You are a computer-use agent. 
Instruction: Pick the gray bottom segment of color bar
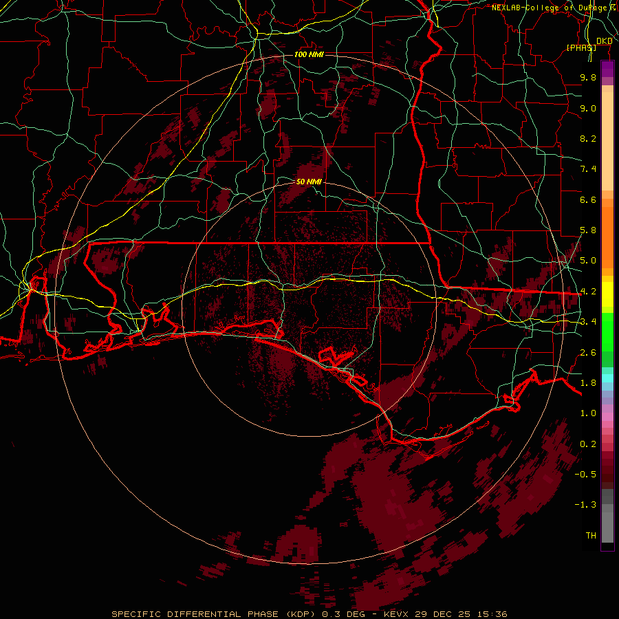pos(607,523)
